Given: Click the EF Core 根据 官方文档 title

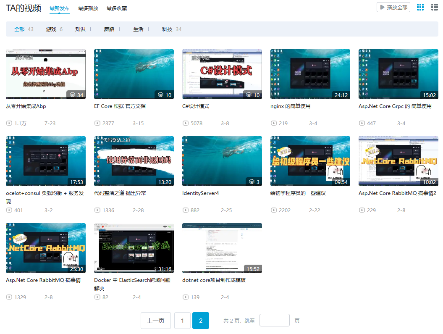Looking at the screenshot, I should click(120, 106).
